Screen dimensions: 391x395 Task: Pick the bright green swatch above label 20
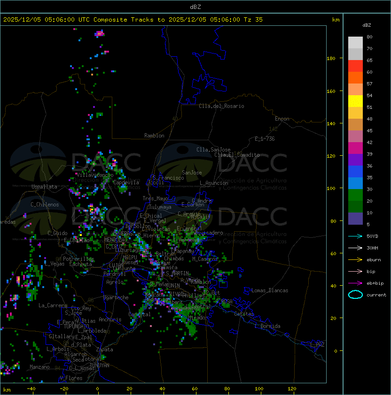[355, 195]
